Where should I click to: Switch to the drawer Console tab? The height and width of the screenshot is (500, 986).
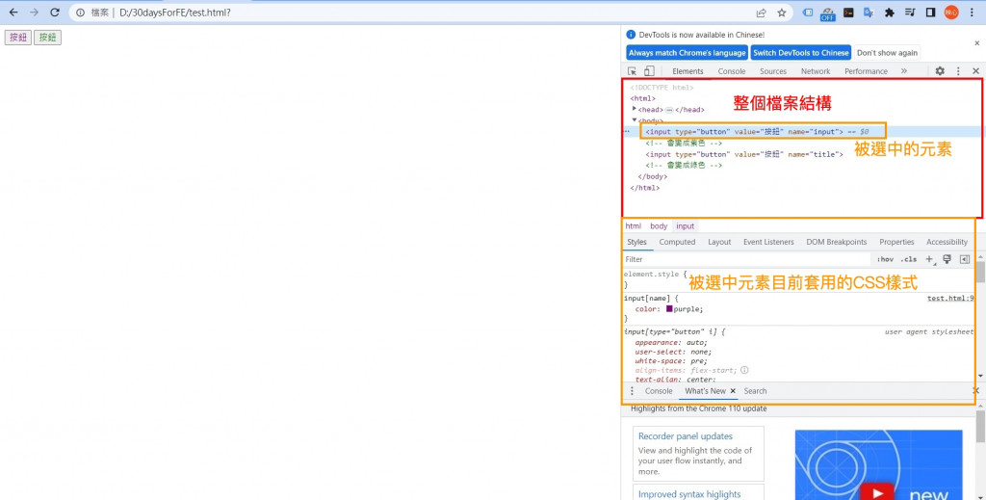tap(659, 391)
